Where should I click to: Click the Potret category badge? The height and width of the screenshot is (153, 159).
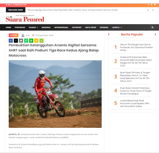(x=14, y=35)
